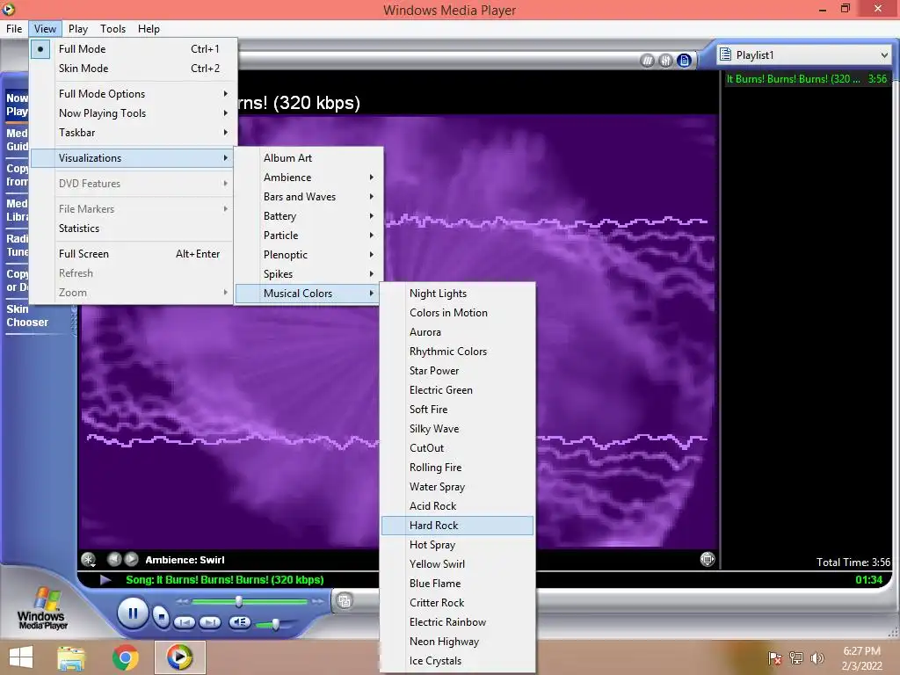Expand the Now Playing Tools submenu
This screenshot has height=675, width=900.
point(133,113)
